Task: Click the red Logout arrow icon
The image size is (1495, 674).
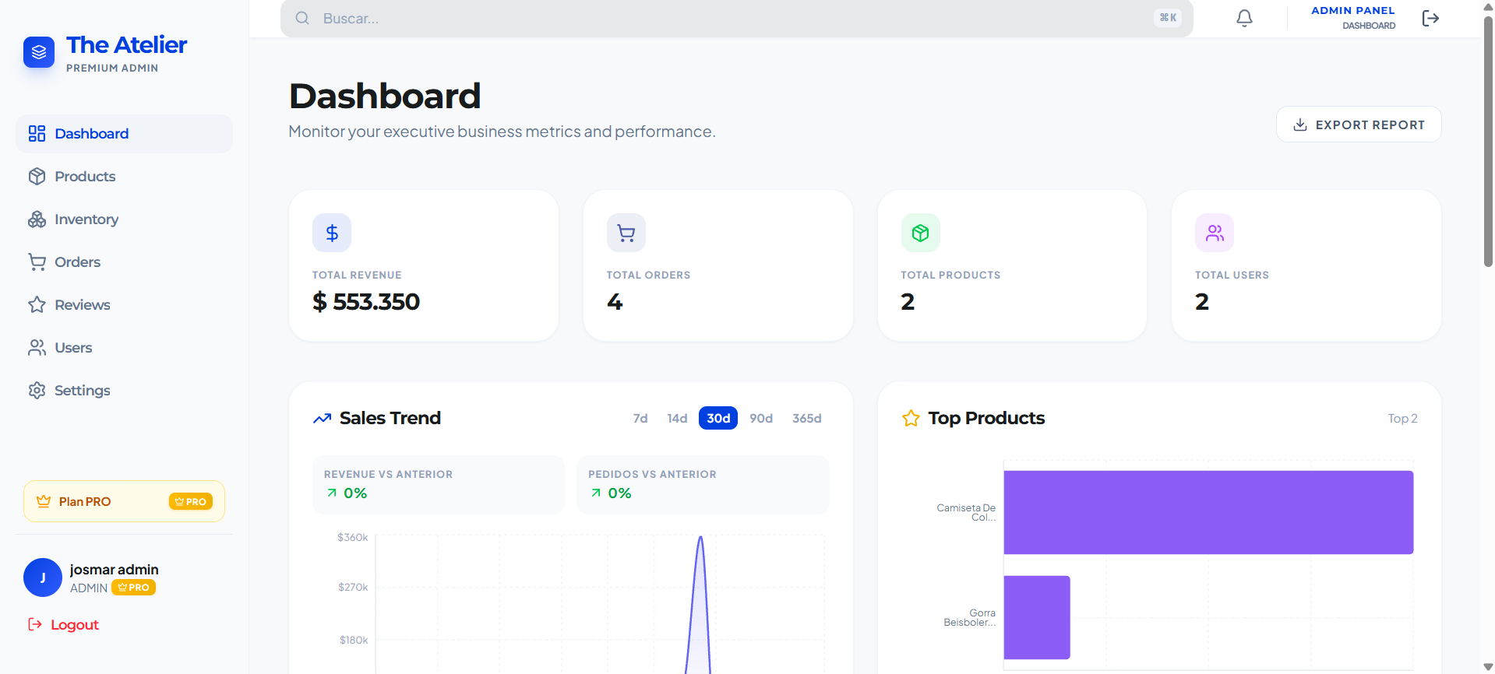Action: (35, 624)
